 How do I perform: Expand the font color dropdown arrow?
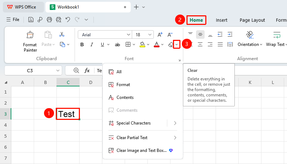tap(162, 44)
